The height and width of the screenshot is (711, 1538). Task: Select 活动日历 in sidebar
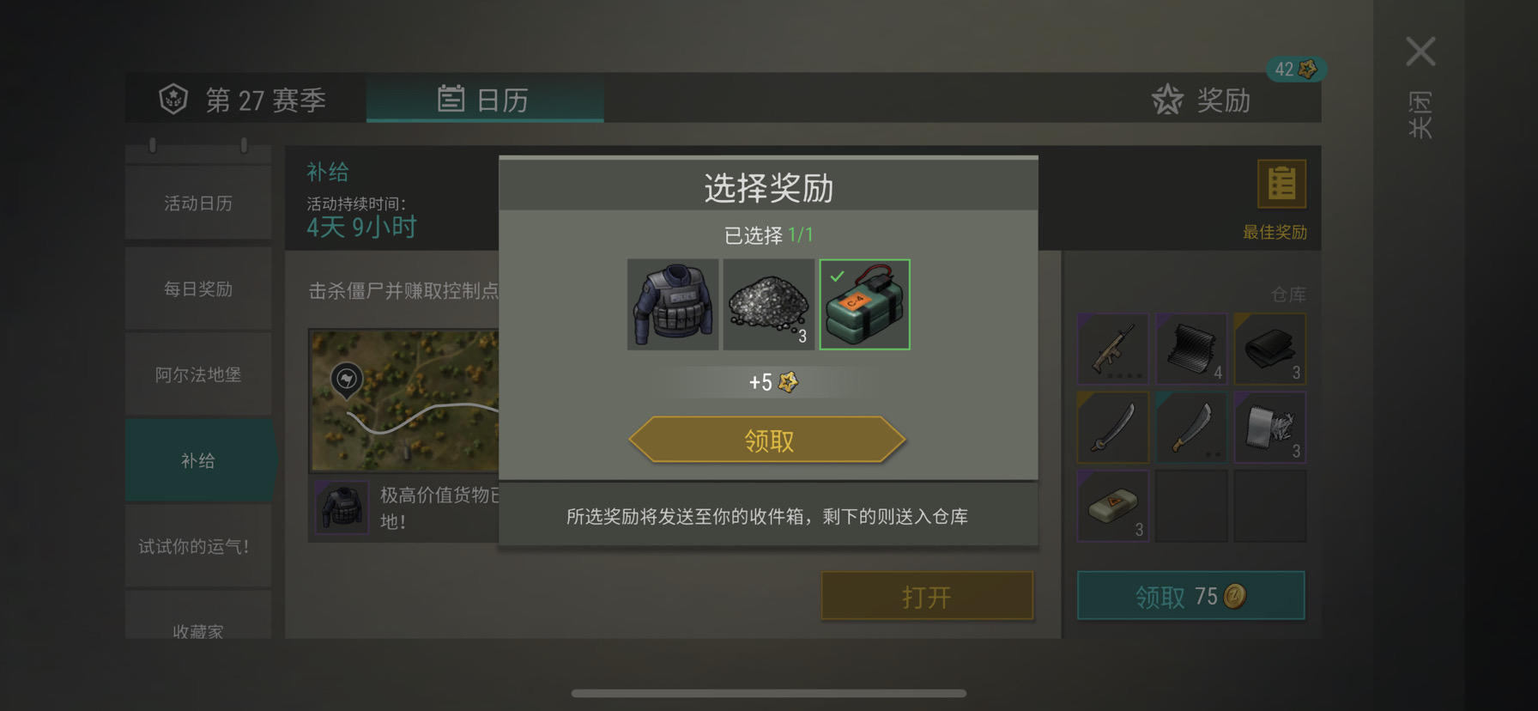[198, 204]
